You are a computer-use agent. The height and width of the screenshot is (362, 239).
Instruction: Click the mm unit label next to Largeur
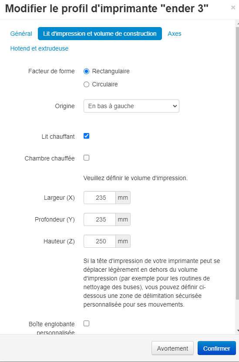click(123, 198)
